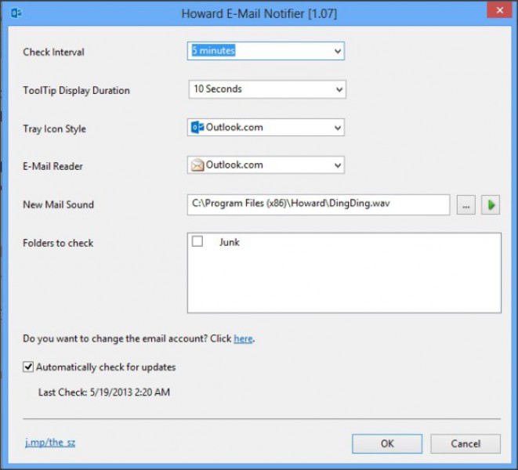Image resolution: width=518 pixels, height=470 pixels.
Task: Enable the Junk folder checkbox
Action: tap(197, 242)
